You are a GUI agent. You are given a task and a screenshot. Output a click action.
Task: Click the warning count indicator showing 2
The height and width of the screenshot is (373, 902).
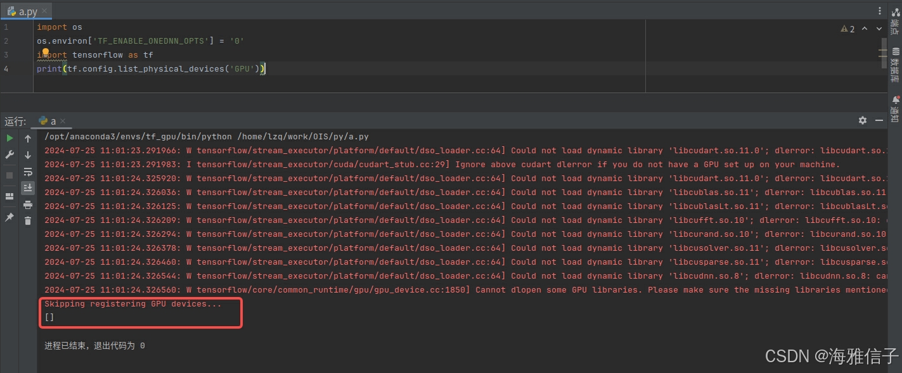point(847,28)
